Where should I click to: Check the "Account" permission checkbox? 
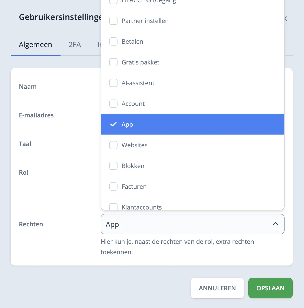(113, 104)
